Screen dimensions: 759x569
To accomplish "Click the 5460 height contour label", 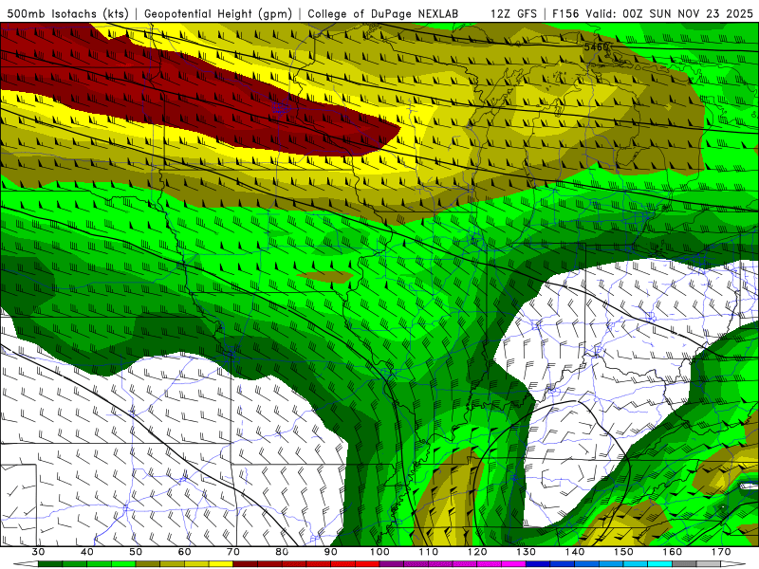I will click(597, 46).
